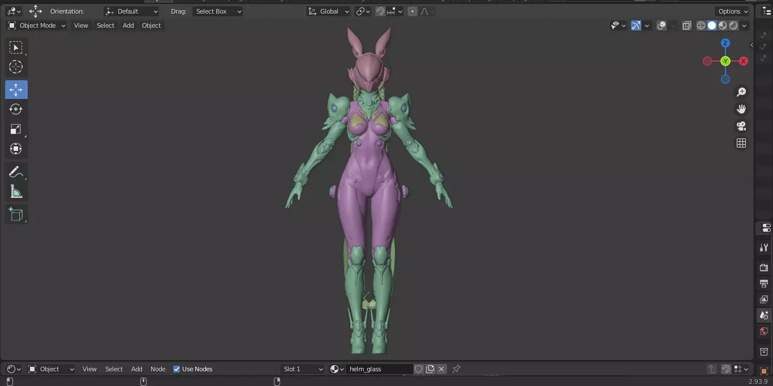Open 3D viewport Add menu

pyautogui.click(x=128, y=25)
